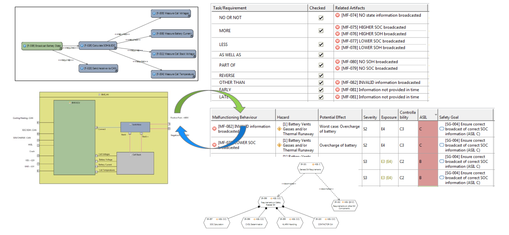Screen dimensions: 509x235
Task: Click the blue icon on [F-008] Measure Battery Current
Action: point(155,33)
